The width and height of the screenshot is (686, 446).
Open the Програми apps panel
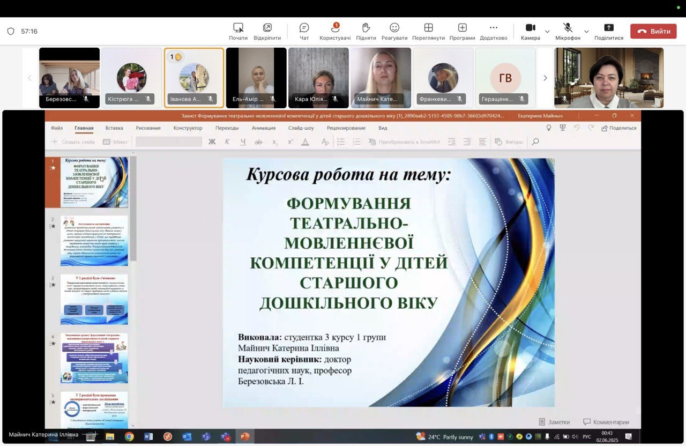[462, 31]
